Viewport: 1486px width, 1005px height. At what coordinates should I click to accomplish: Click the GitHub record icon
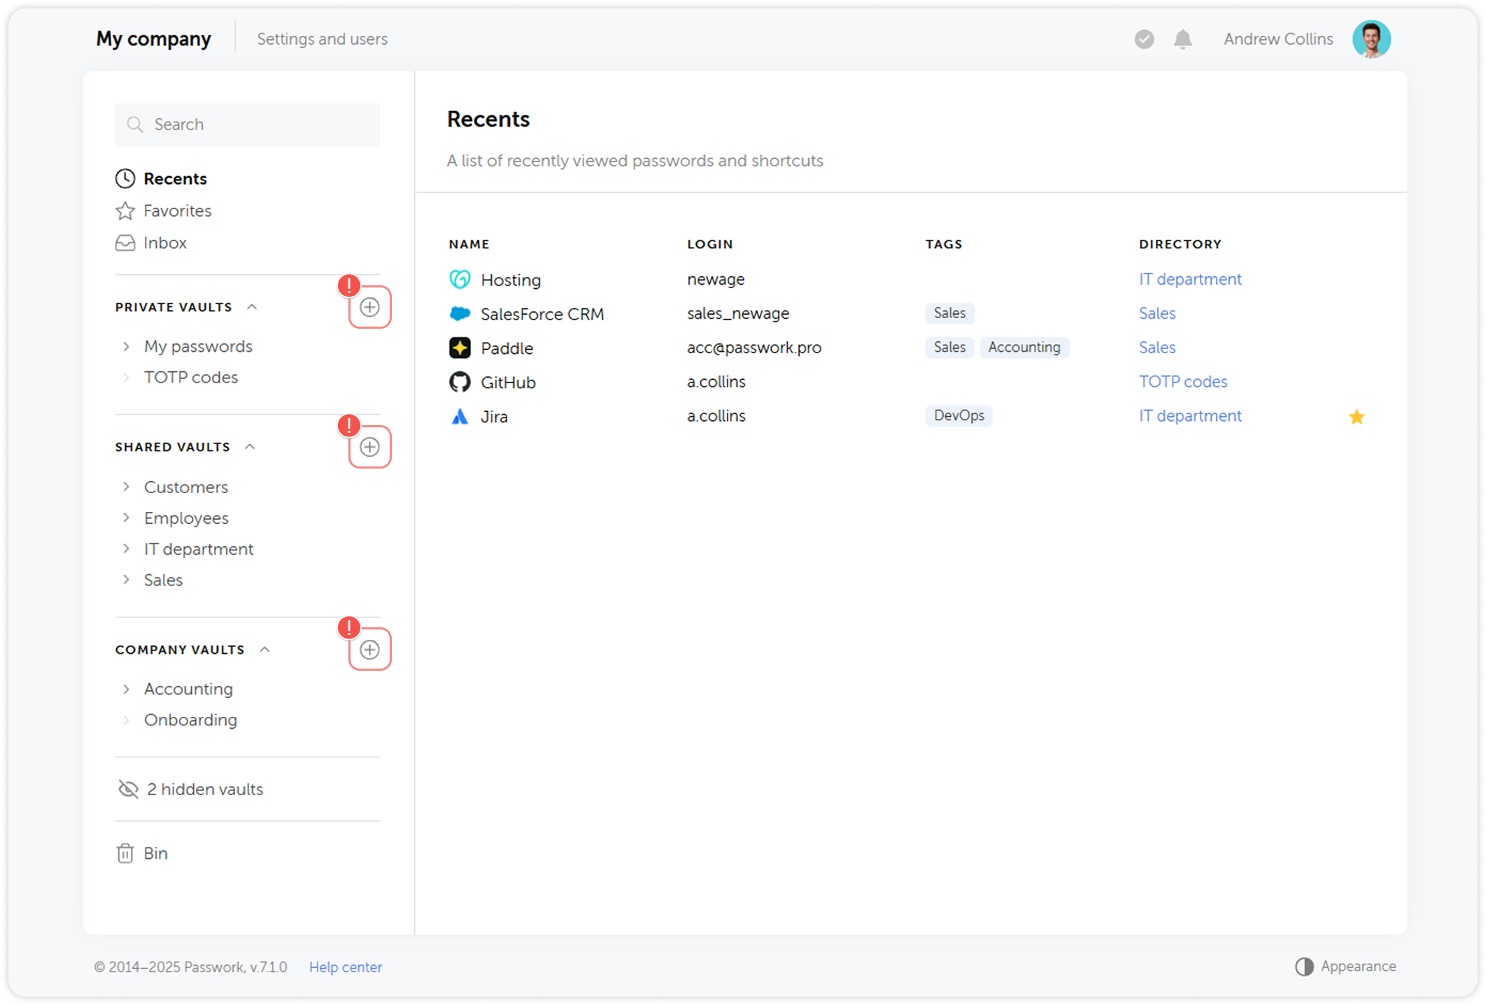coord(460,382)
